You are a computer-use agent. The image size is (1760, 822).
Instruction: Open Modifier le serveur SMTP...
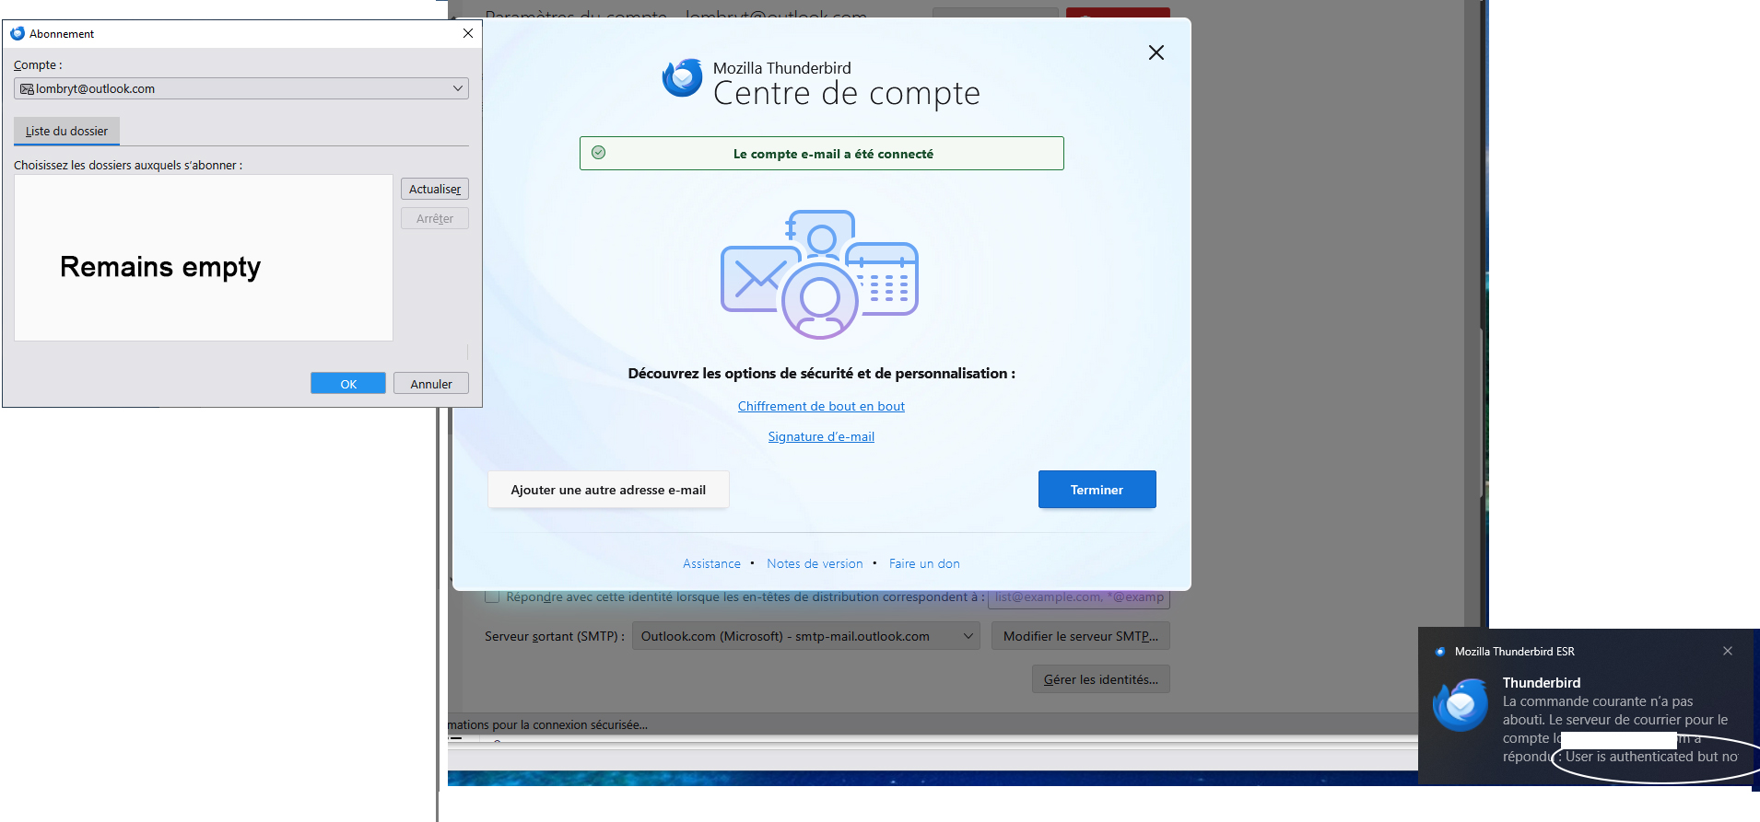(x=1081, y=636)
